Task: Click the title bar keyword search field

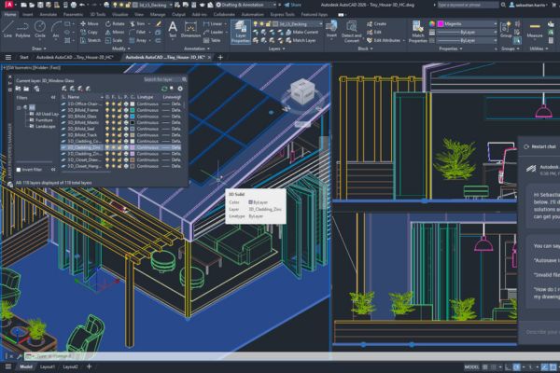Action: tap(468, 5)
